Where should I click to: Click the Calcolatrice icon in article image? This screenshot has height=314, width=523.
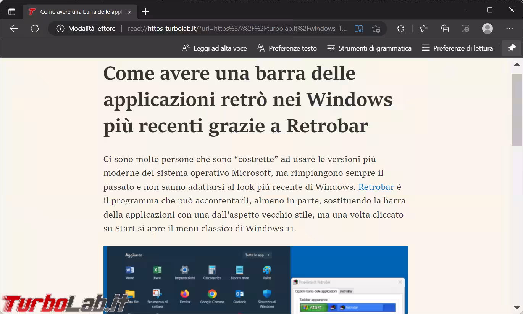pyautogui.click(x=212, y=270)
